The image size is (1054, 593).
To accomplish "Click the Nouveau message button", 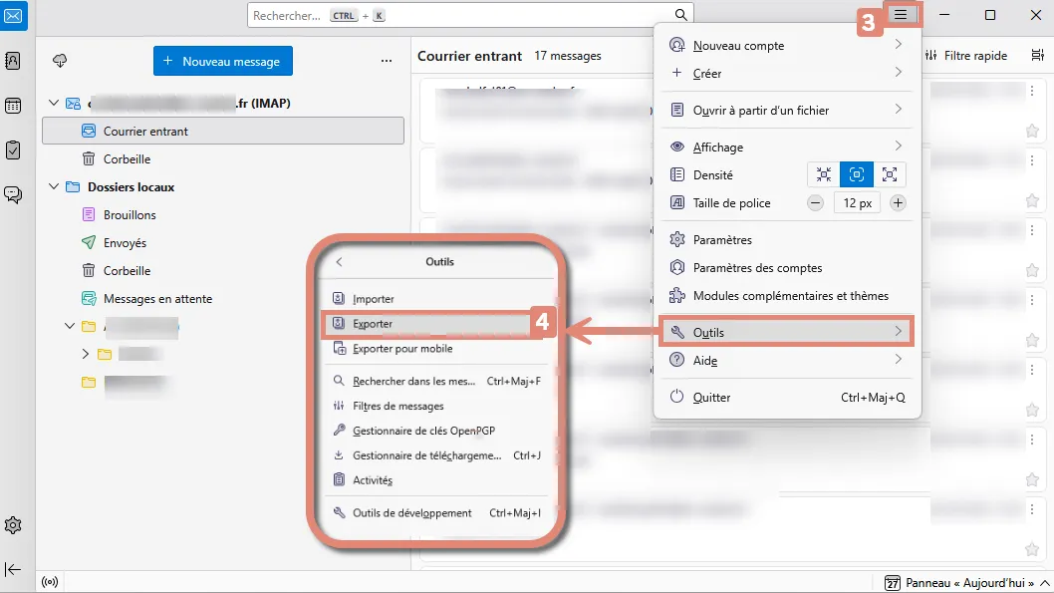I will 222,61.
